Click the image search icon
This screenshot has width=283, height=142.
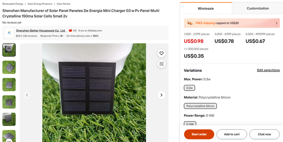(x=161, y=64)
